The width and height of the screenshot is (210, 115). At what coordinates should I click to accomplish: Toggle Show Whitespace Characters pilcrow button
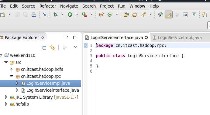click(x=194, y=15)
